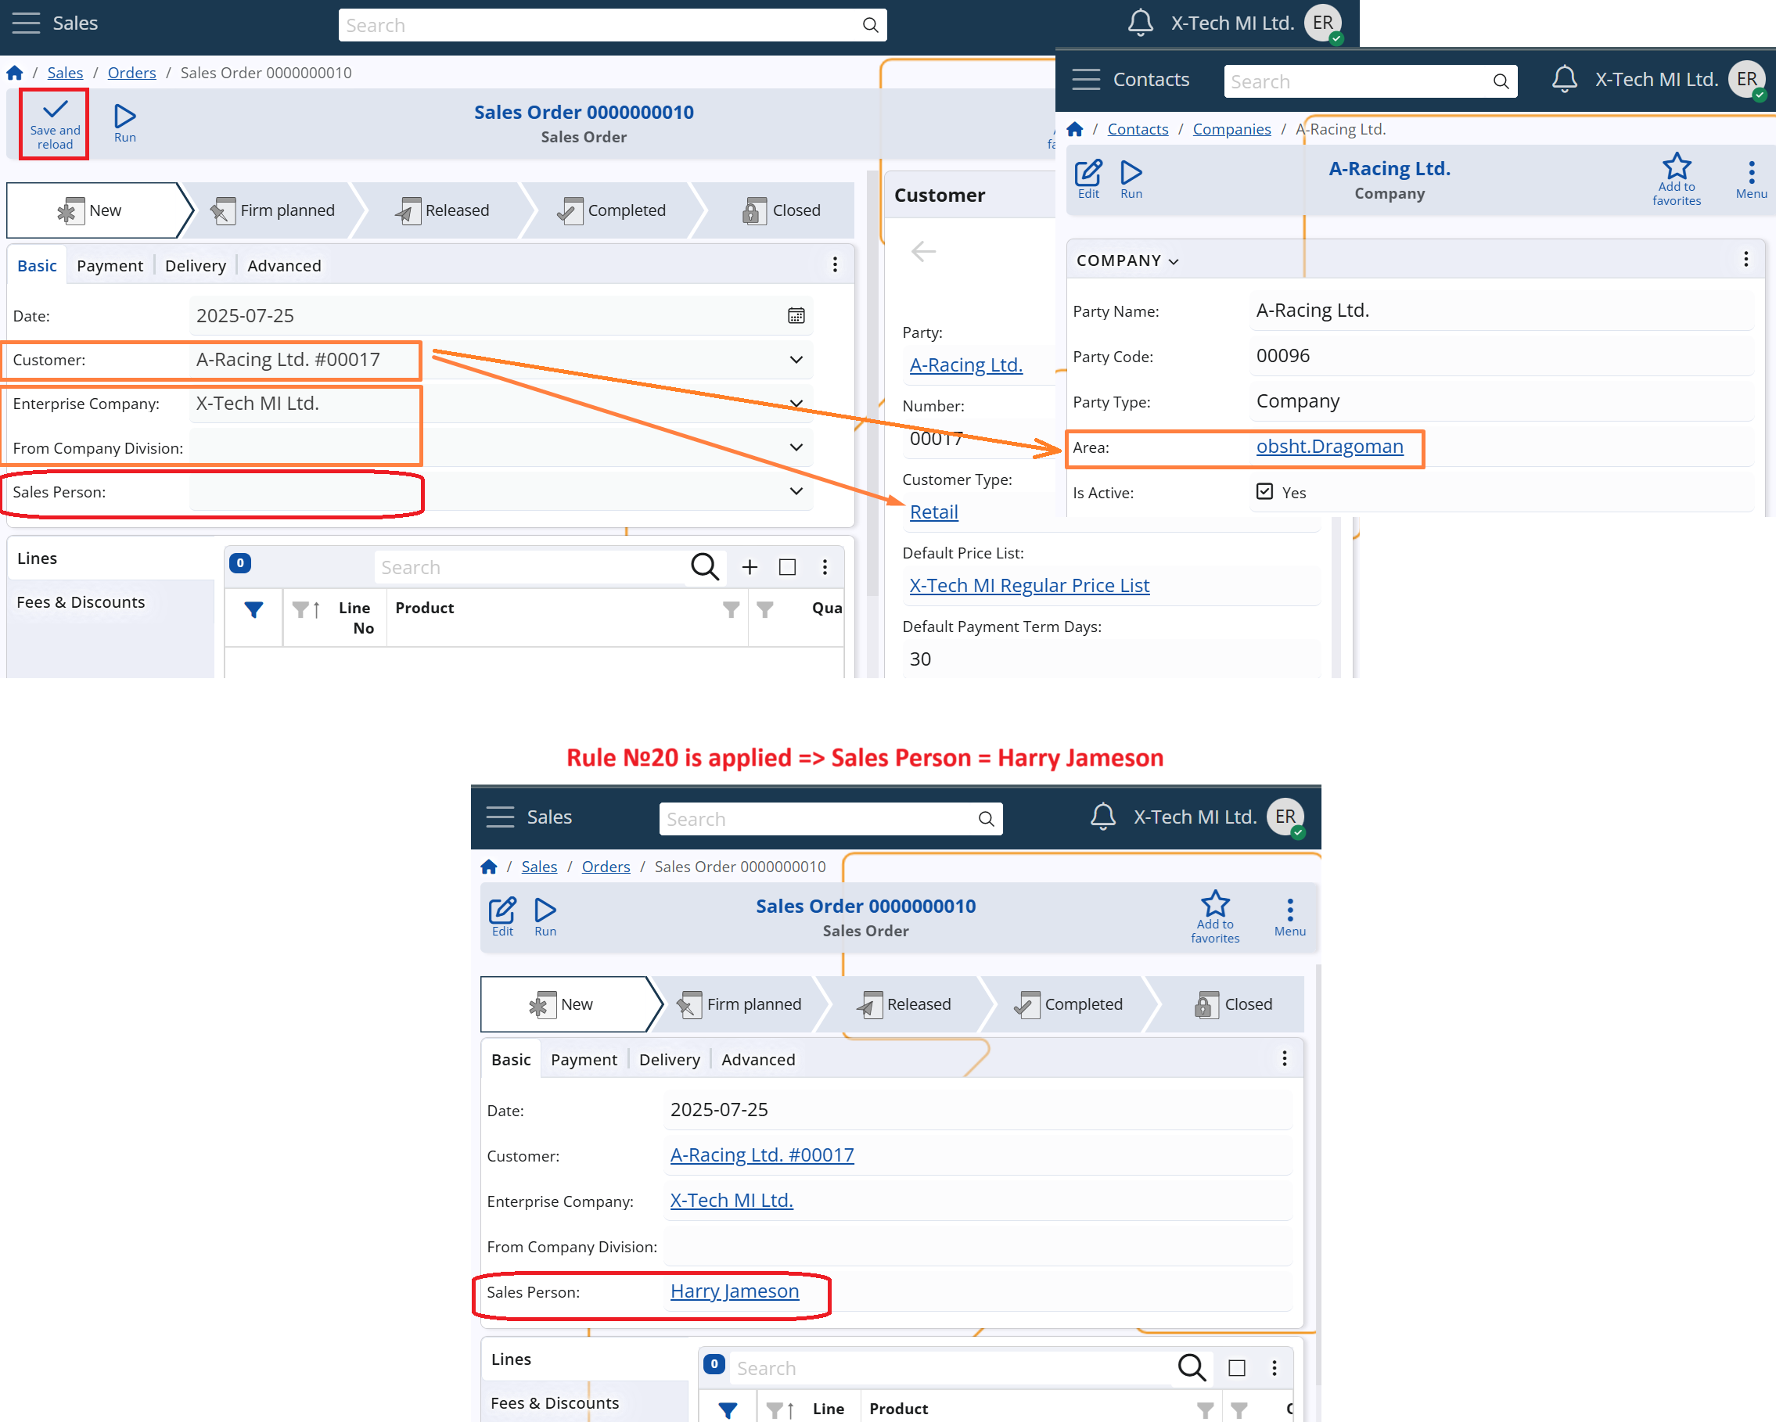Image resolution: width=1776 pixels, height=1422 pixels.
Task: Click the date field calendar icon
Action: click(x=795, y=315)
